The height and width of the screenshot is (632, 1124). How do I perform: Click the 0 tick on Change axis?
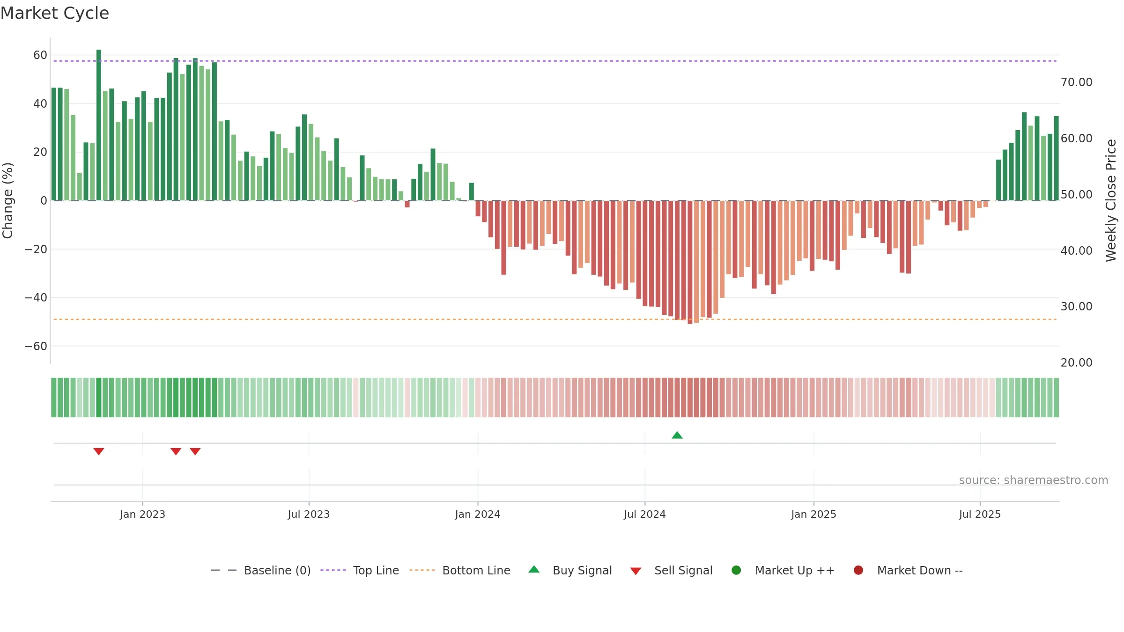tap(44, 201)
